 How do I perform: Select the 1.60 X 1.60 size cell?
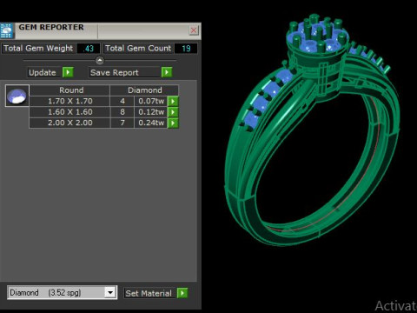pyautogui.click(x=69, y=112)
